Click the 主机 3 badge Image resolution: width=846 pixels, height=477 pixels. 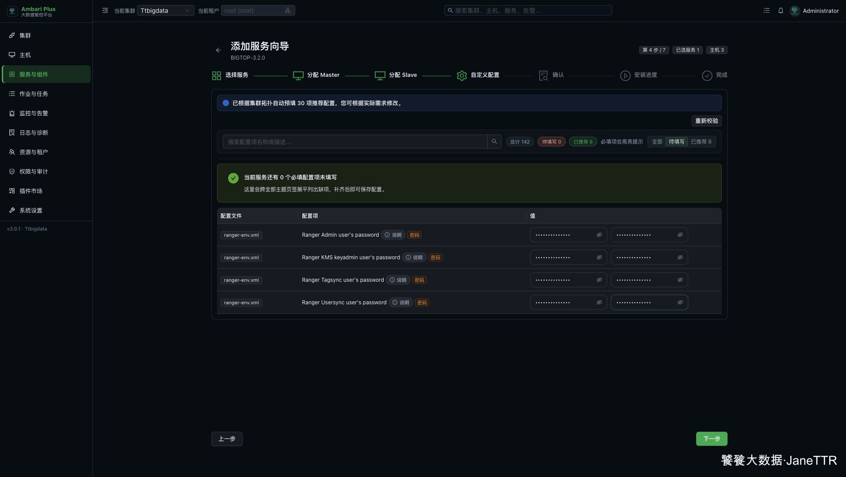(x=717, y=50)
